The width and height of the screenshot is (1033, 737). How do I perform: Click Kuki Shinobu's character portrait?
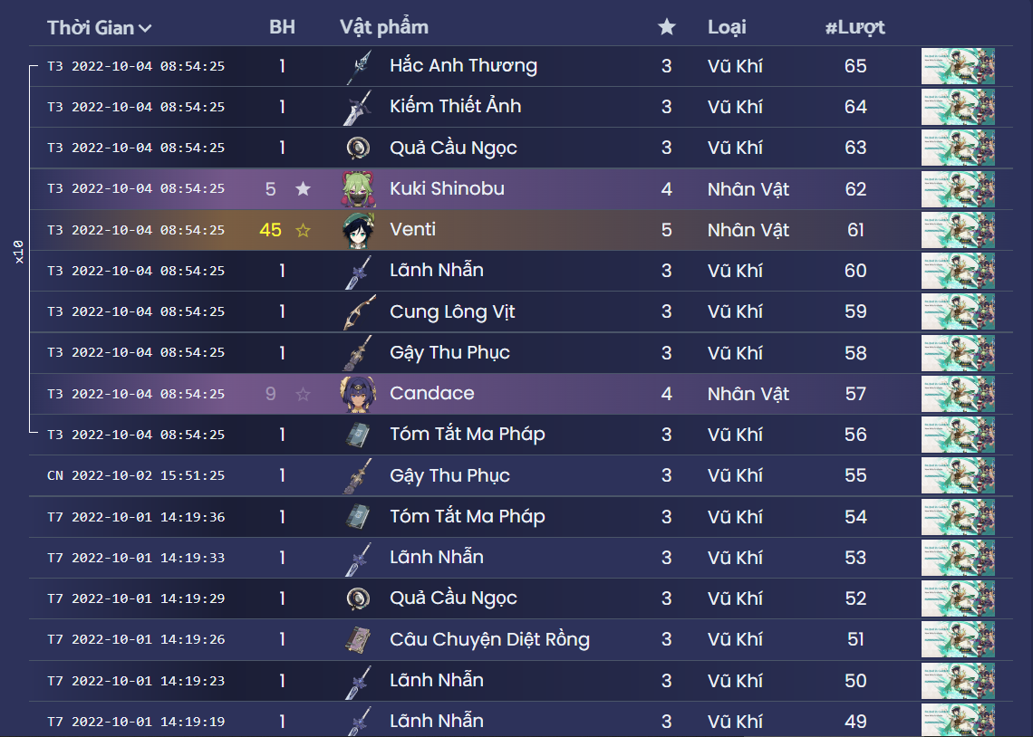pos(359,188)
